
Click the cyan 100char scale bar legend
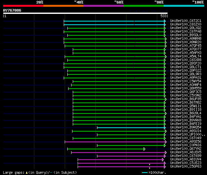click(x=145, y=172)
